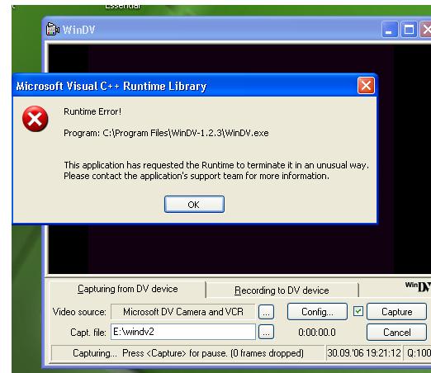
Task: Switch to Recording to DV device tab
Action: point(282,290)
